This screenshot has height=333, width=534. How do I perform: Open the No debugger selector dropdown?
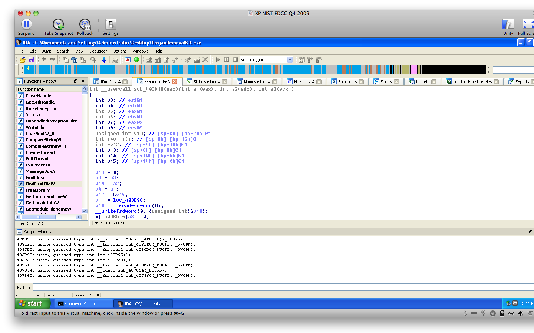pos(290,59)
